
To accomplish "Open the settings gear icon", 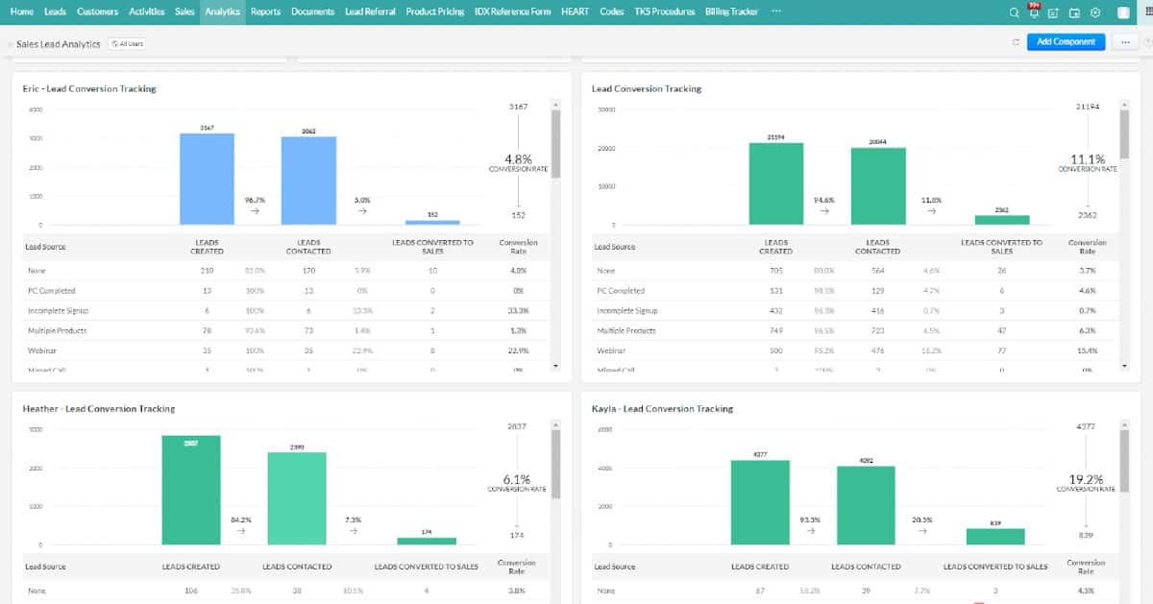I will (x=1094, y=12).
